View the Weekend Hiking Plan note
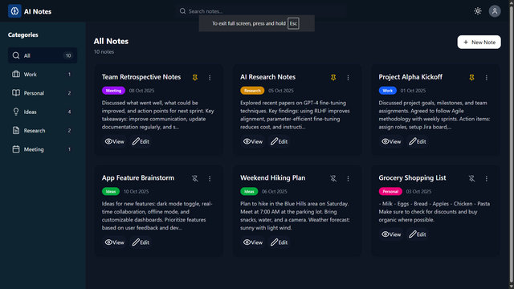This screenshot has height=289, width=514. [253, 242]
